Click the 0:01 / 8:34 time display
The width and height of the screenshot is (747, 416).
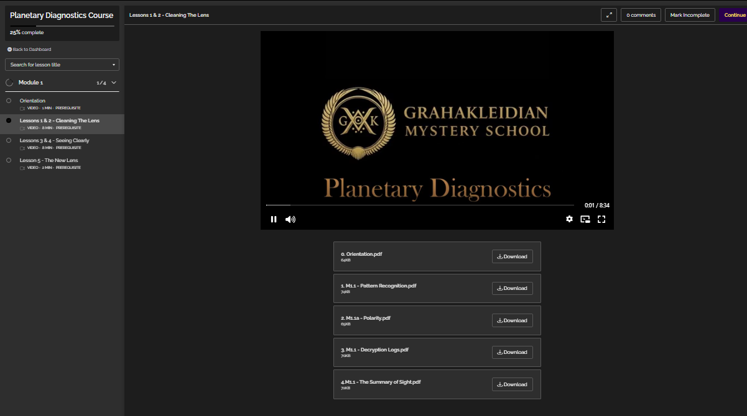597,206
